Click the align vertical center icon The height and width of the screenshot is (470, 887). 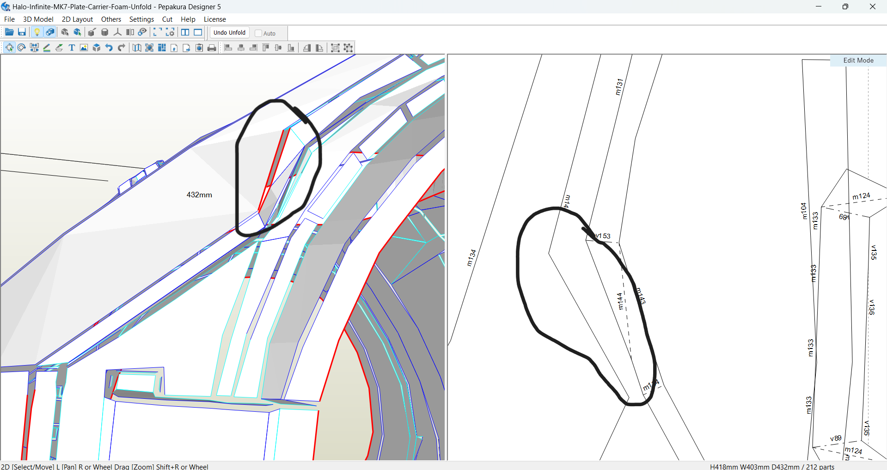pos(278,48)
